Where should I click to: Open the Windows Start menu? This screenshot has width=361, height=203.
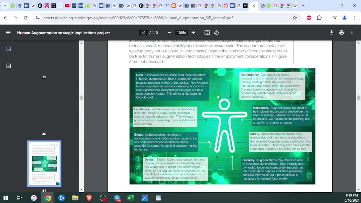(6, 198)
